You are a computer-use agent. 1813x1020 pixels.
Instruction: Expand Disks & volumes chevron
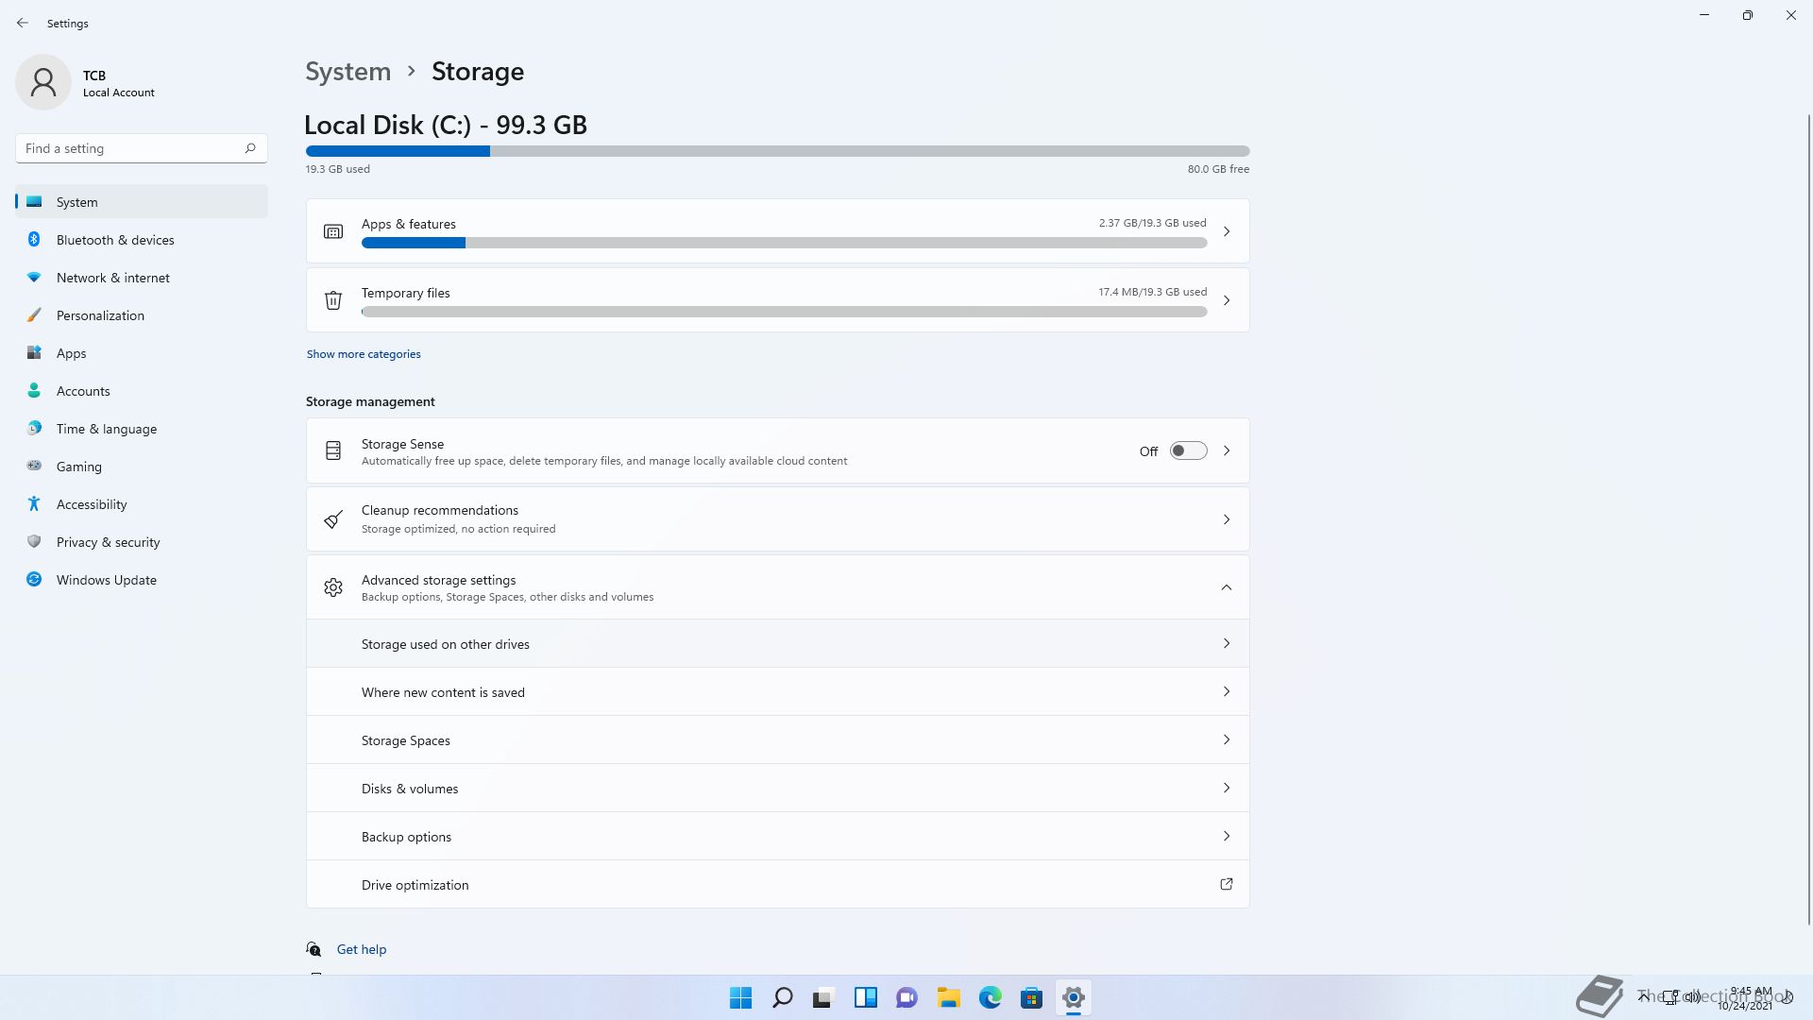[1226, 788]
